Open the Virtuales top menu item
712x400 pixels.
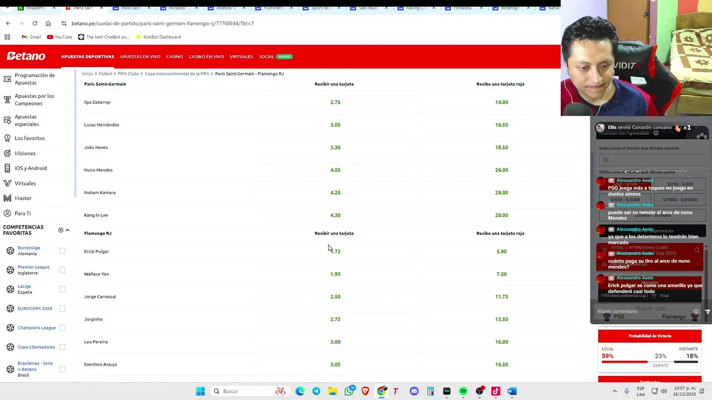[241, 57]
